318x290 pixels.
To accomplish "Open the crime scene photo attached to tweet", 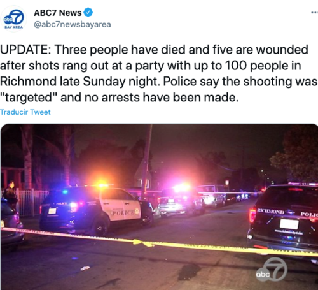I will pos(159,207).
